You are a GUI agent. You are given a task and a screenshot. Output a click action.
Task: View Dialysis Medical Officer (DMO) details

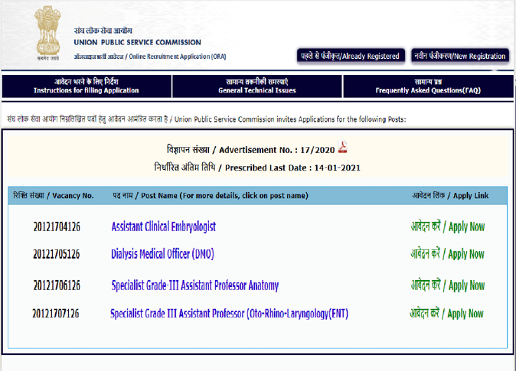[x=162, y=254]
